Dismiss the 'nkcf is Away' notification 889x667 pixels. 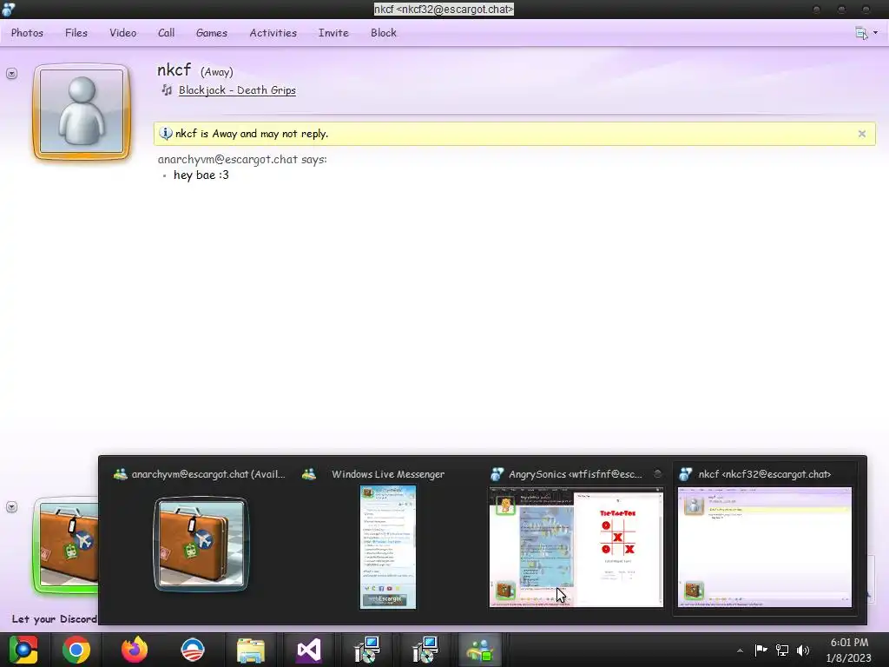tap(862, 134)
